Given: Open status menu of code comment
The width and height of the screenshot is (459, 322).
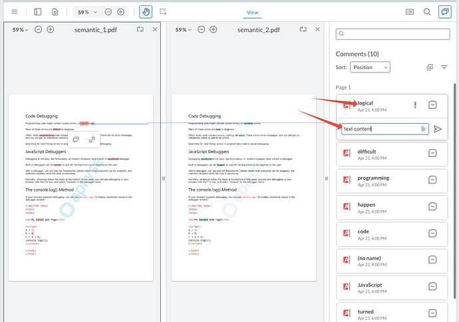Looking at the screenshot, I should point(432,234).
